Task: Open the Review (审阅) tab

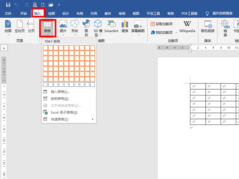Action: tap(121, 14)
